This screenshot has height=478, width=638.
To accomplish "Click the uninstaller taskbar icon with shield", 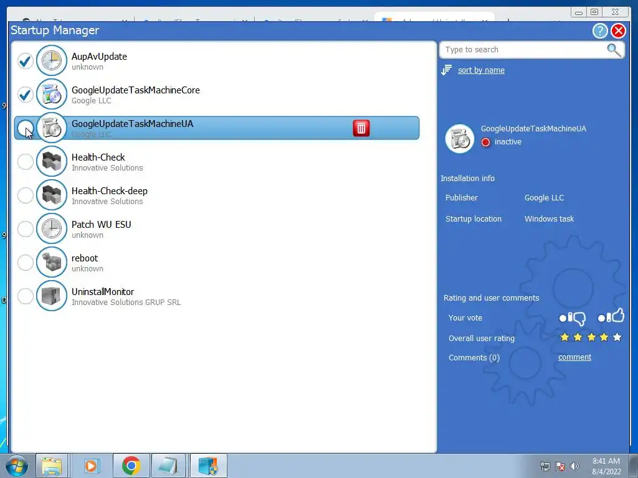I will click(x=208, y=466).
